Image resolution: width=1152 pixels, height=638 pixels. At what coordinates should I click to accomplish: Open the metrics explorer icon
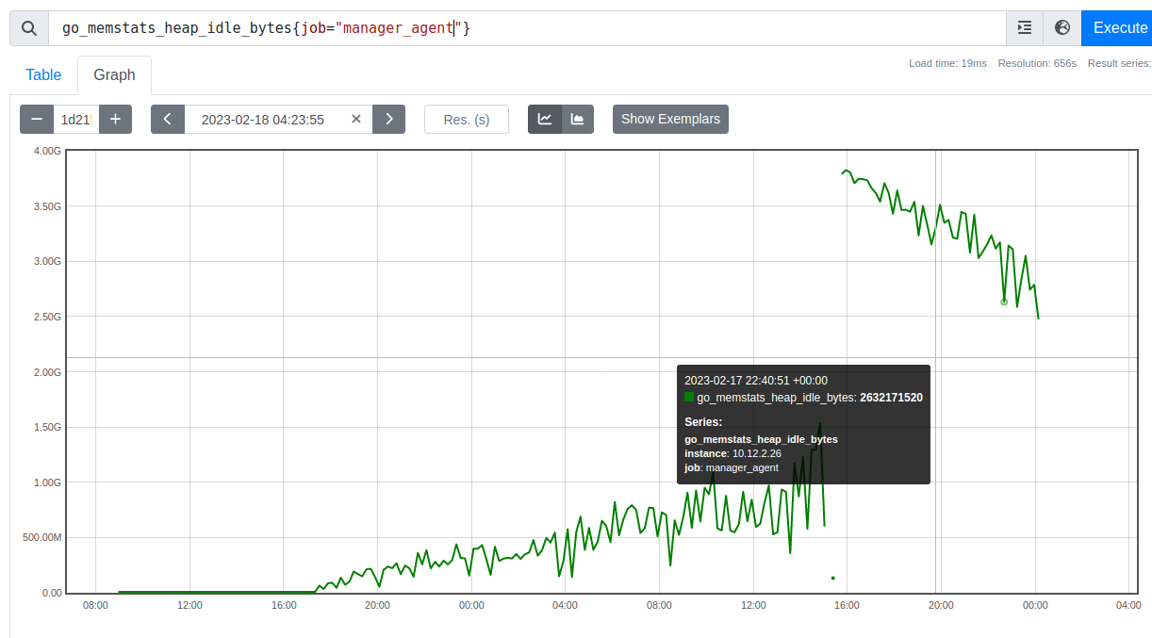coord(1024,27)
